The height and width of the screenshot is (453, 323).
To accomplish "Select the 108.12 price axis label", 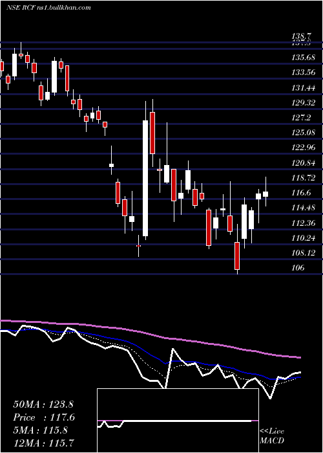I will coord(303,253).
